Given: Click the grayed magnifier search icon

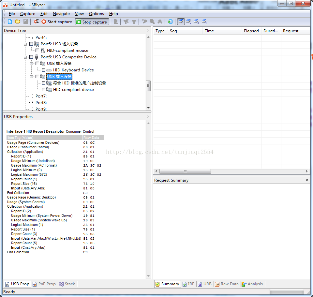Looking at the screenshot, I should 152,22.
